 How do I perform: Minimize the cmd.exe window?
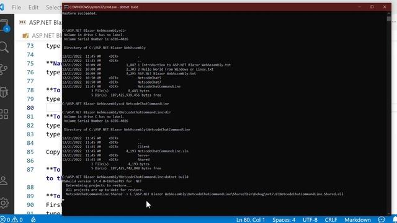[x=360, y=7]
